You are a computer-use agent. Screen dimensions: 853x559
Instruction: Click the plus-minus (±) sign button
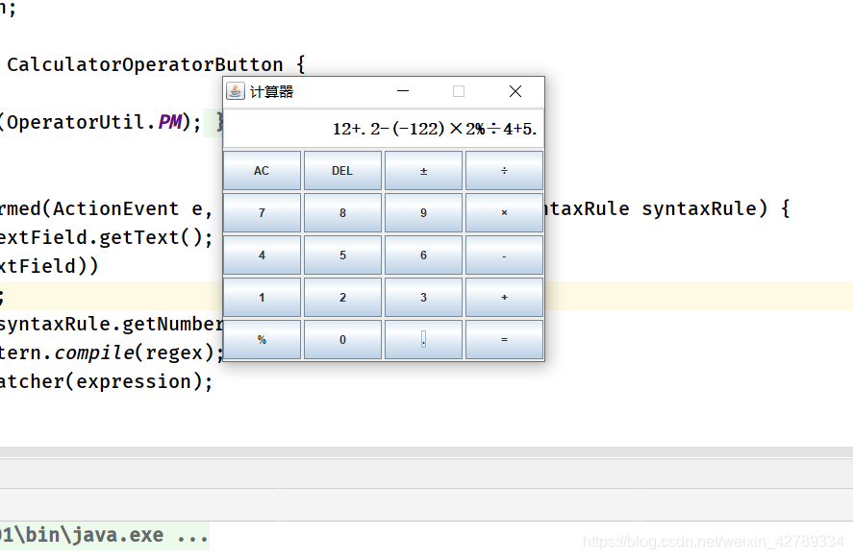(423, 171)
